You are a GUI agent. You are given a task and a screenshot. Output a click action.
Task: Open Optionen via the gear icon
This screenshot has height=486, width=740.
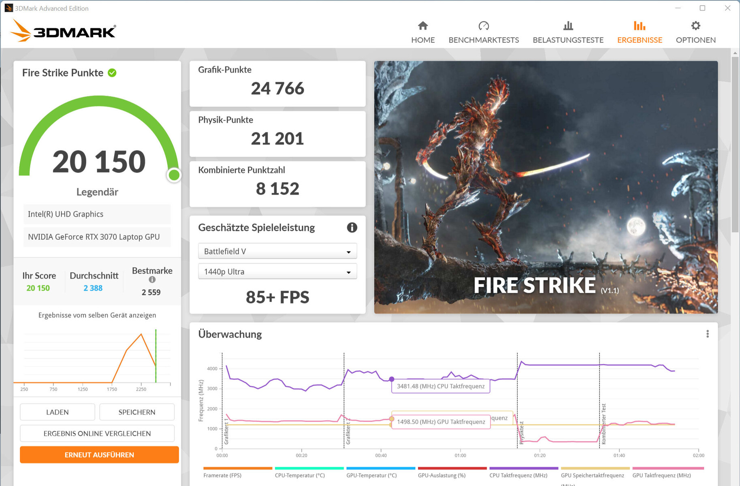tap(695, 26)
